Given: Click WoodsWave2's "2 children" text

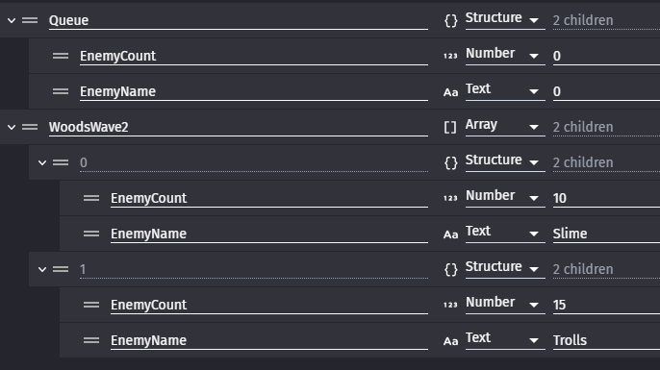Looking at the screenshot, I should pyautogui.click(x=583, y=127).
